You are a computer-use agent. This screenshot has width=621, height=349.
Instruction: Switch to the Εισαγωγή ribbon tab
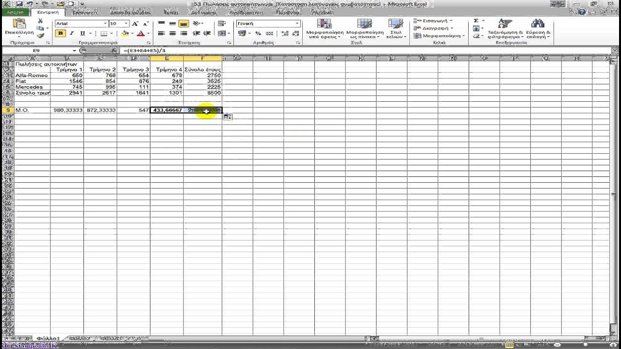click(85, 12)
